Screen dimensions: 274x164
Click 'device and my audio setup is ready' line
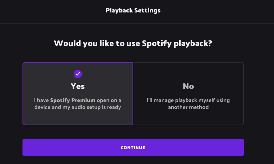[x=77, y=107]
